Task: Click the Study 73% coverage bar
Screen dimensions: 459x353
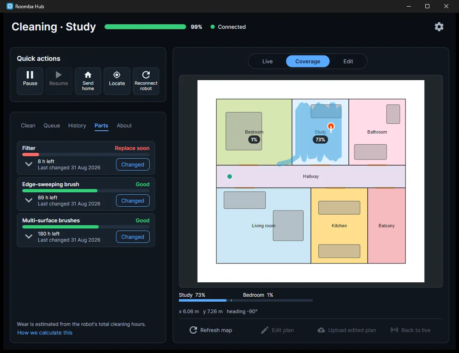Action: pos(203,300)
